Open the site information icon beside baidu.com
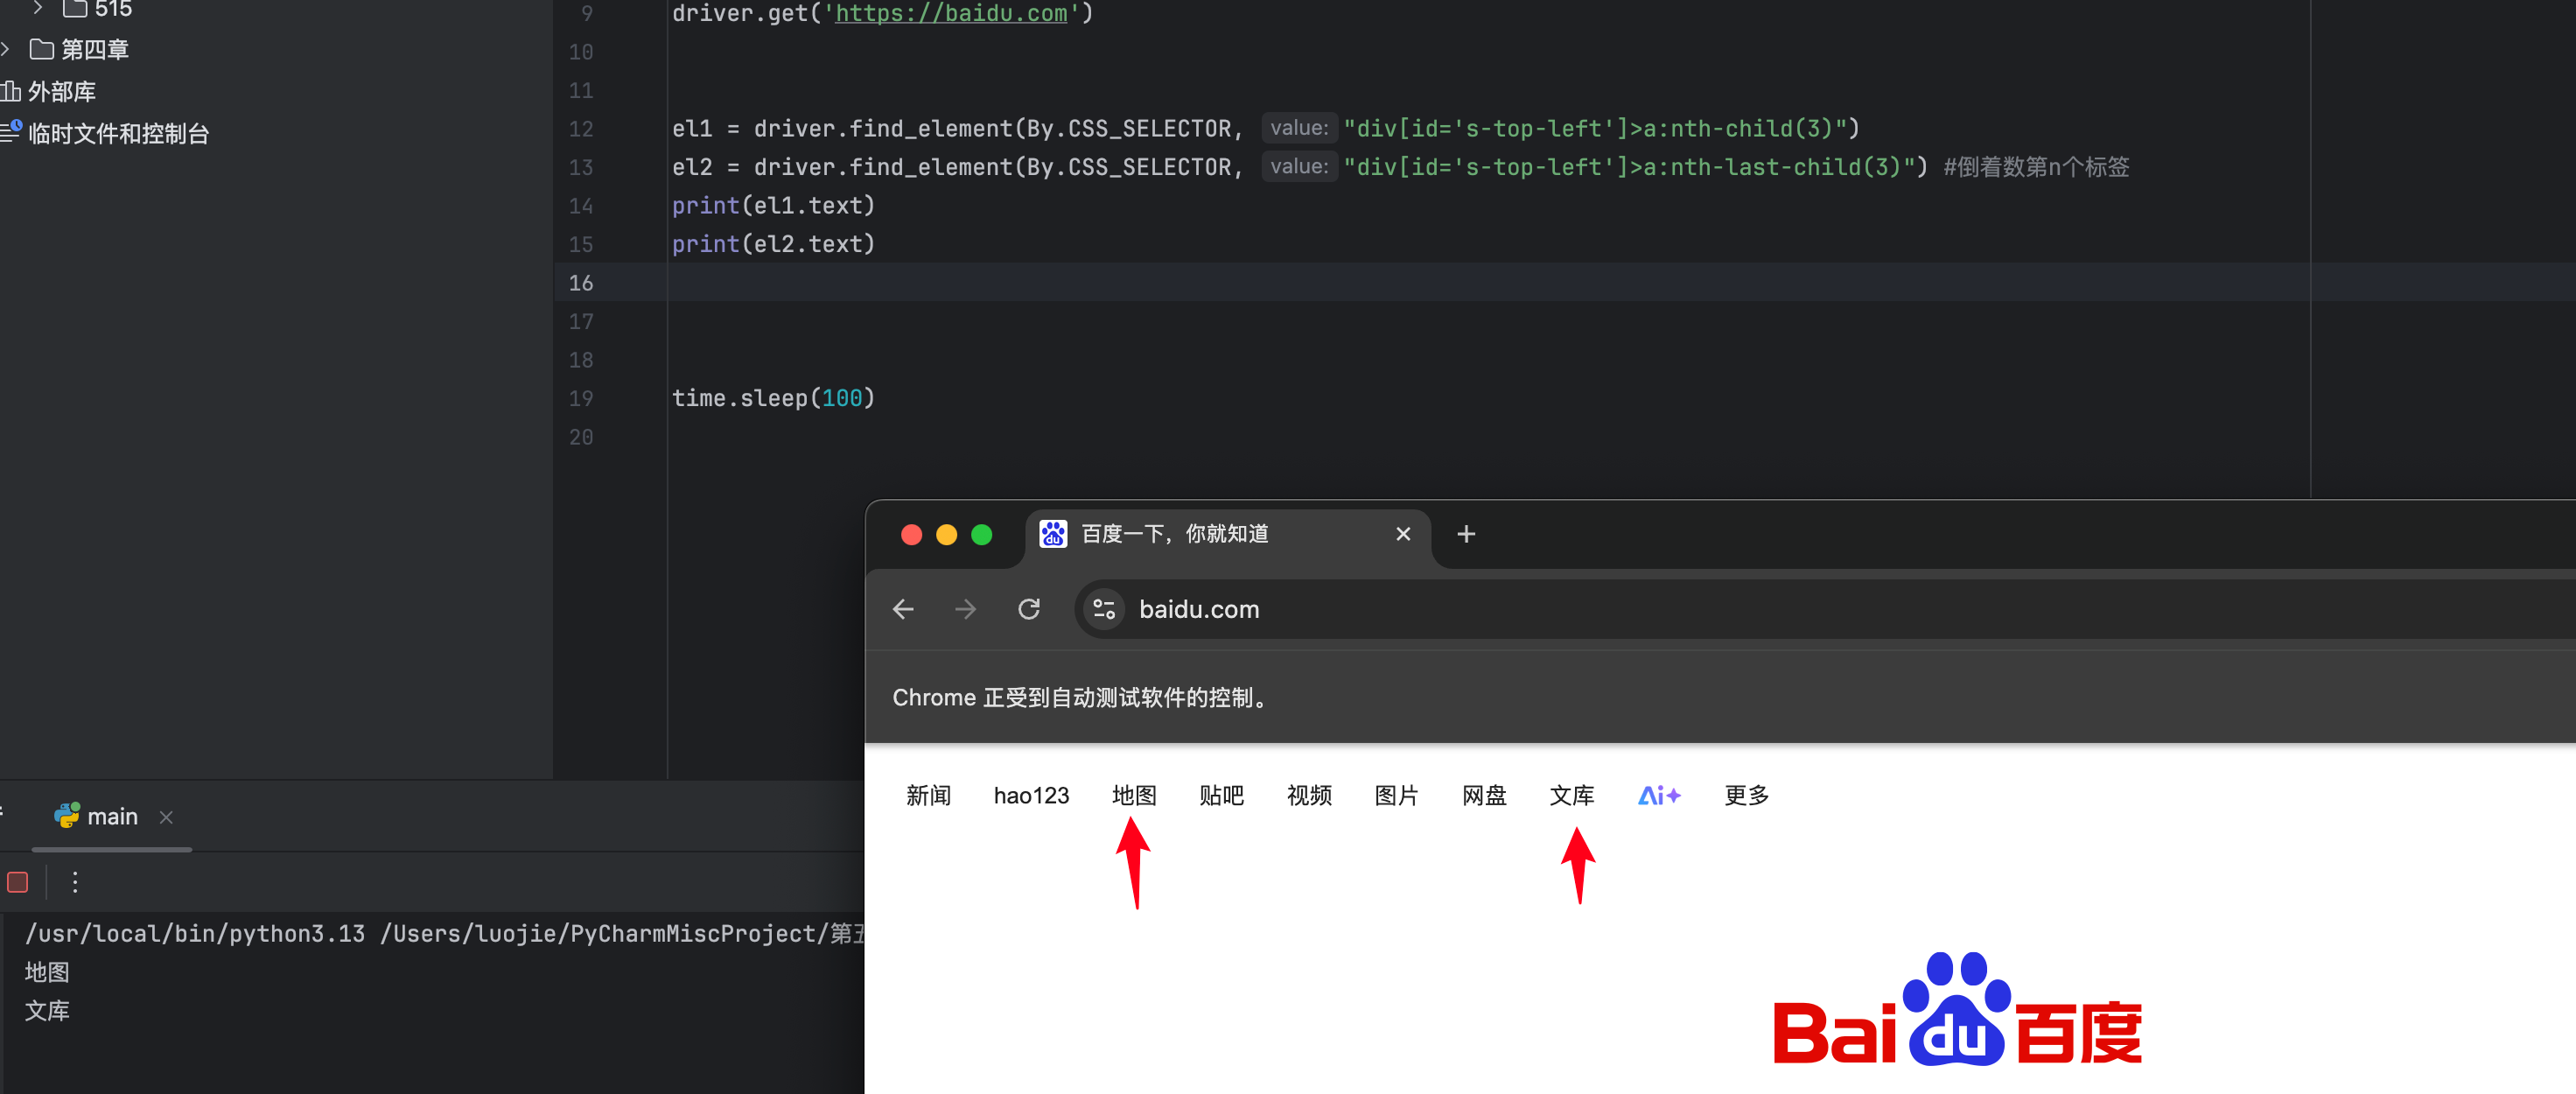 coord(1104,609)
